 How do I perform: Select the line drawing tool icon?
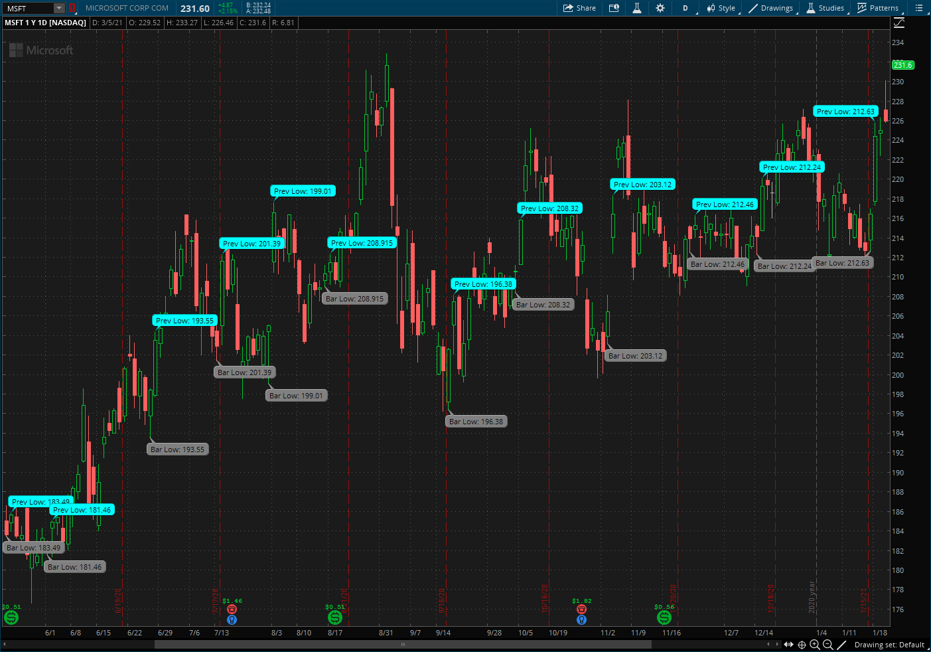841,645
